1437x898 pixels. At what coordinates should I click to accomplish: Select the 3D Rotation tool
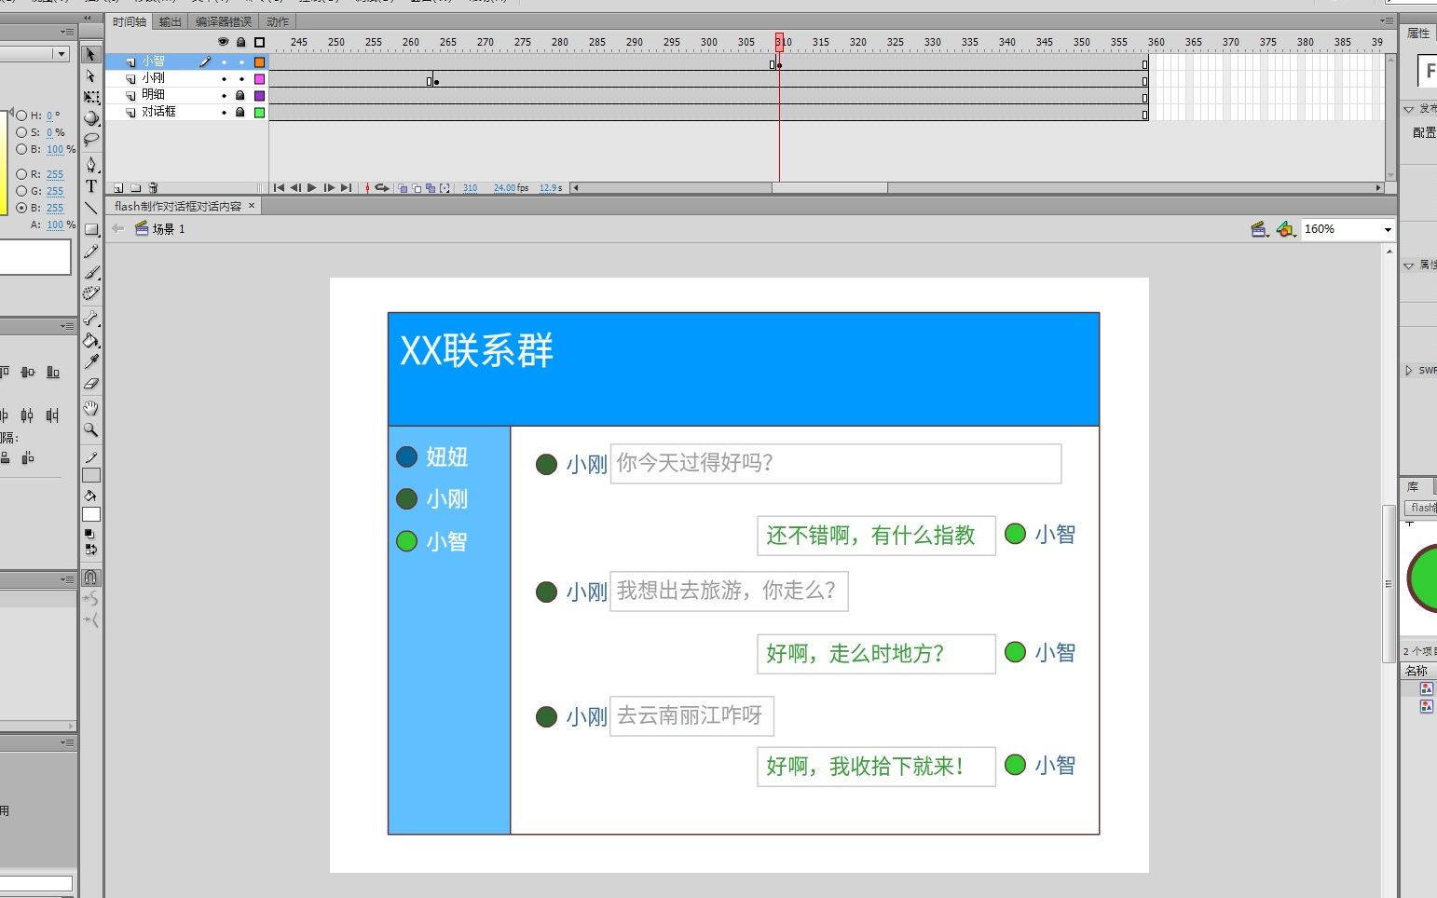(x=90, y=118)
